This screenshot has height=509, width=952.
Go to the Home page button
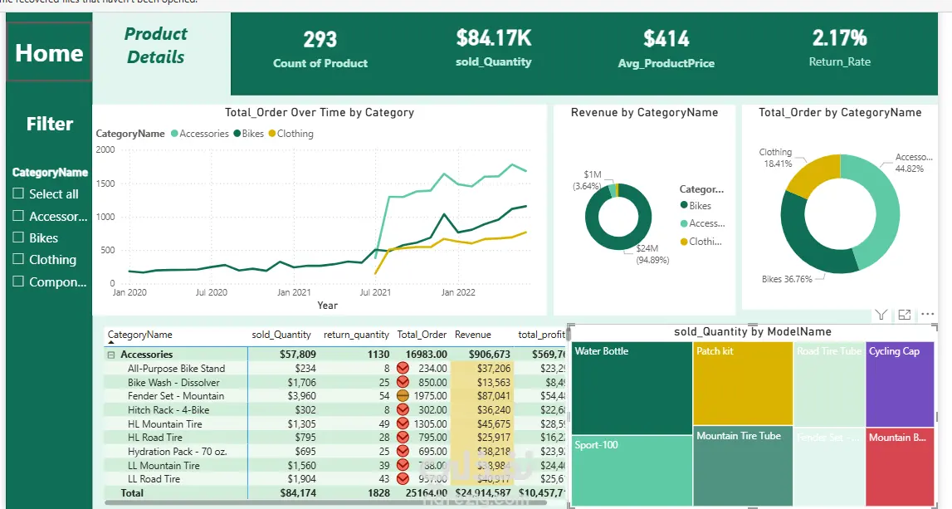click(49, 53)
